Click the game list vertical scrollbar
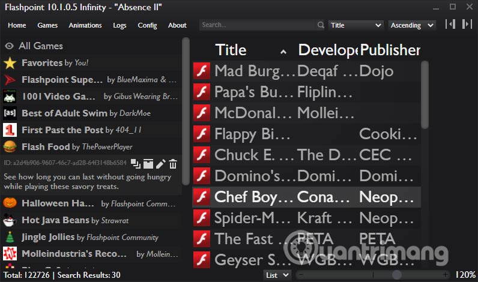Screen dimensions: 478x282 tap(425, 95)
